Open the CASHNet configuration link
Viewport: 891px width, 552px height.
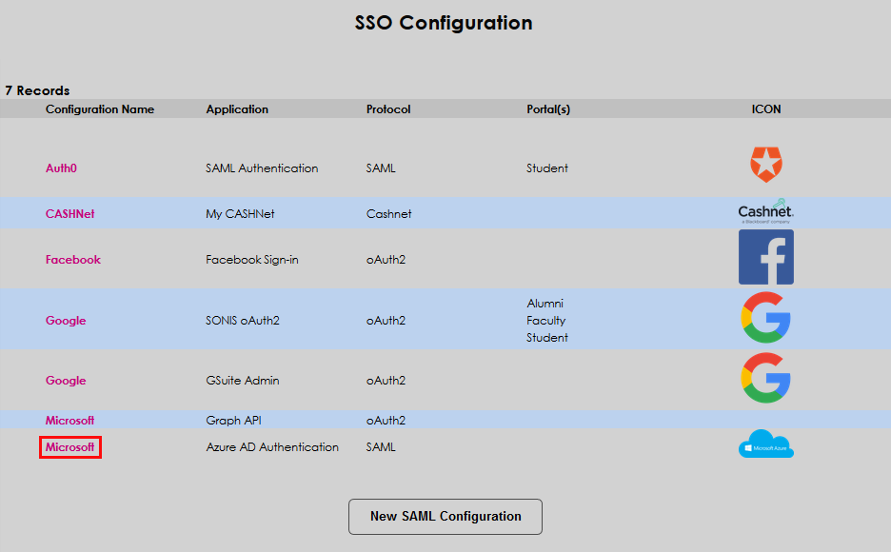(69, 214)
